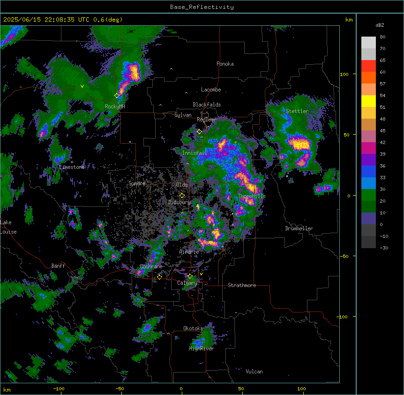Select the Sundre label
Screen dimensions: 404x395
click(137, 183)
